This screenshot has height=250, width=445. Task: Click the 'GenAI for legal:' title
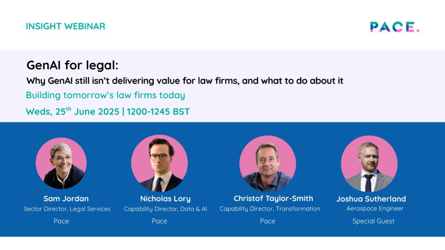73,65
